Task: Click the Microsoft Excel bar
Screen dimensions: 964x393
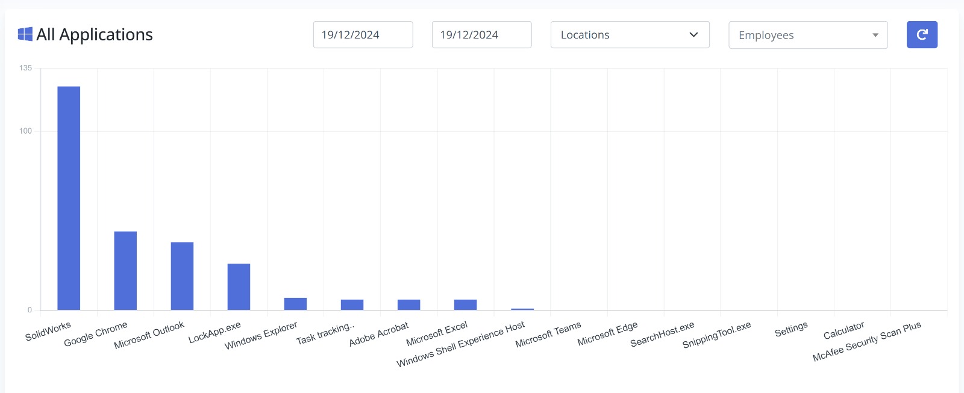Action: (465, 305)
